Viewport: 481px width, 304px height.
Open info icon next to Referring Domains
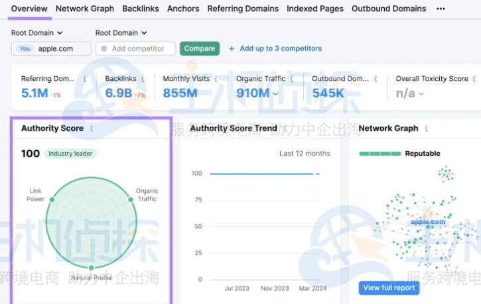point(85,79)
